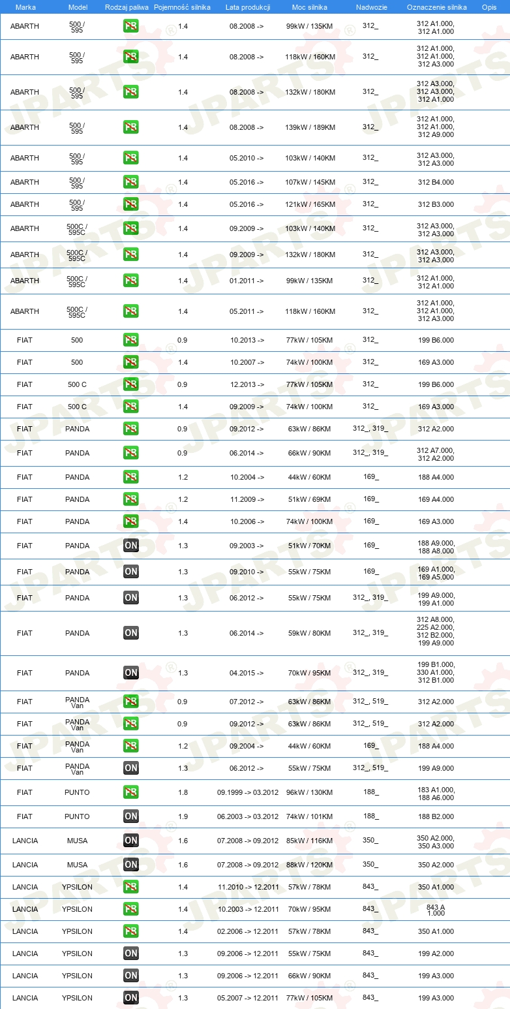Click petrol icon in Fiat Panda 66kW / 90KM row

coord(131,453)
